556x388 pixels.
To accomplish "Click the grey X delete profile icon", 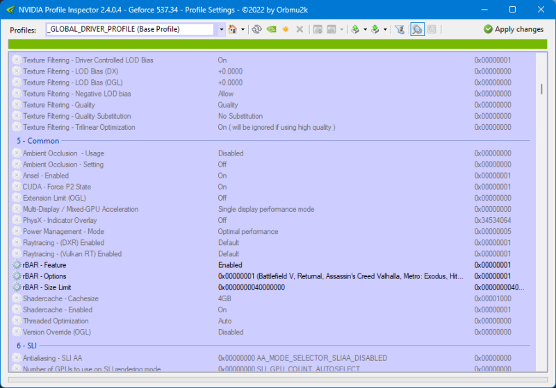I will pyautogui.click(x=300, y=29).
